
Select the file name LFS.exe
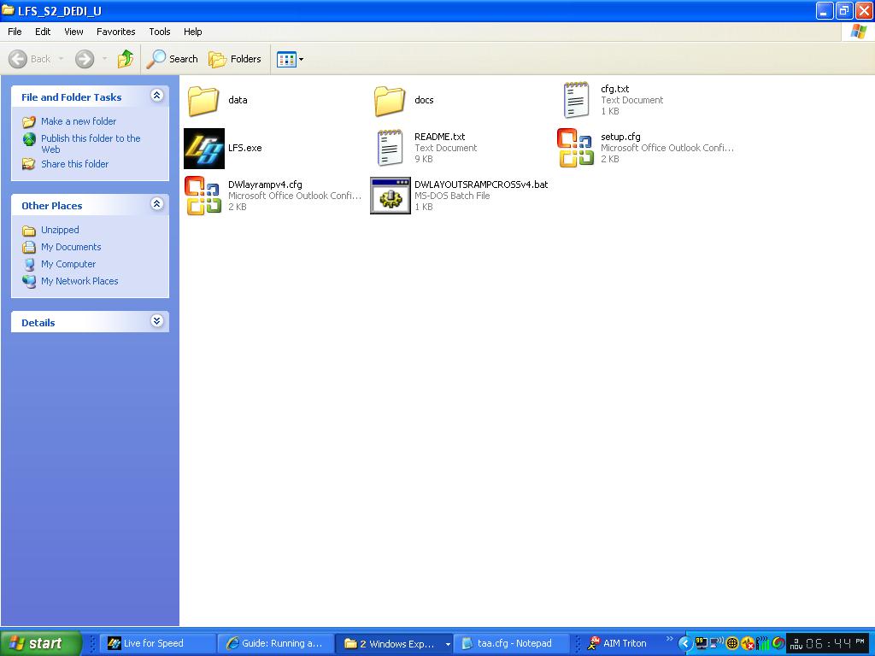tap(245, 148)
